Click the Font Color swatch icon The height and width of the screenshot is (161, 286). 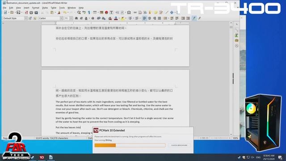(x=116, y=18)
